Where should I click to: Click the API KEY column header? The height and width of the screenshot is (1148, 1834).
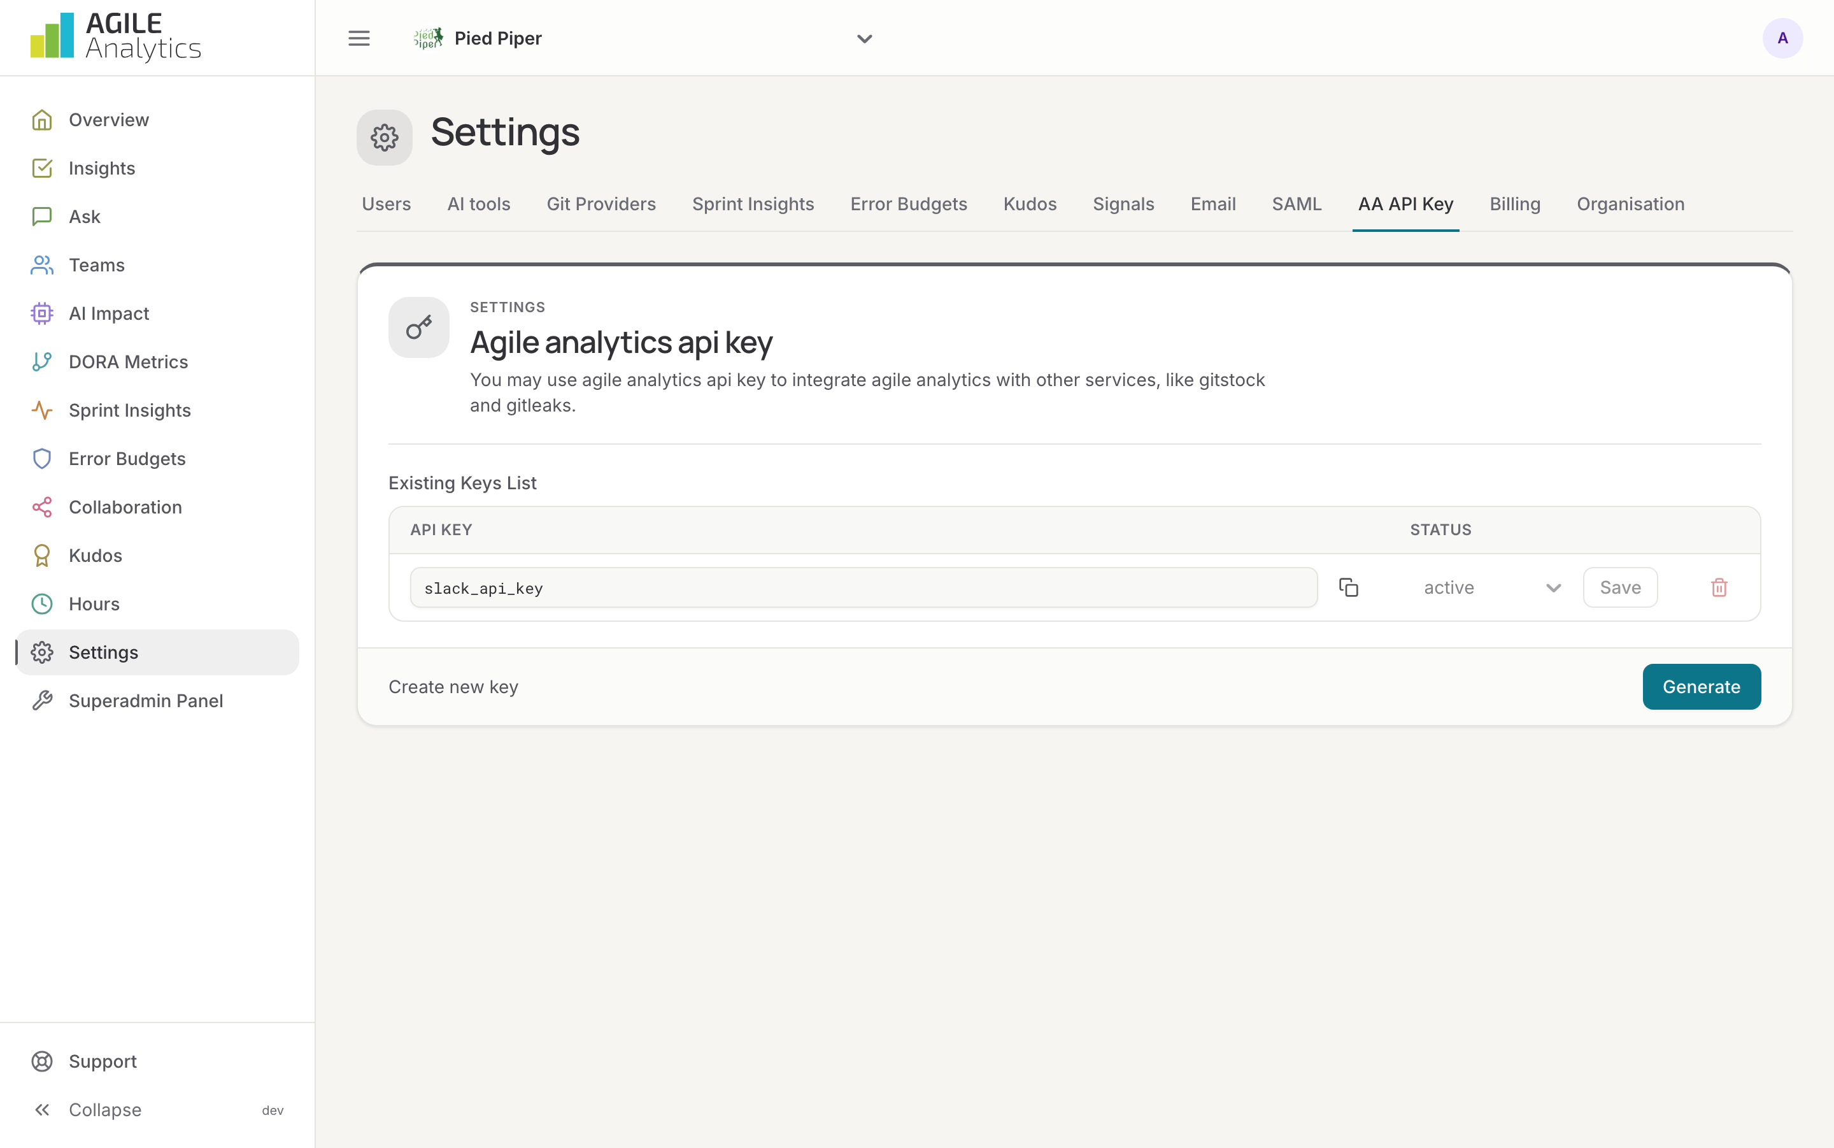[x=441, y=530]
